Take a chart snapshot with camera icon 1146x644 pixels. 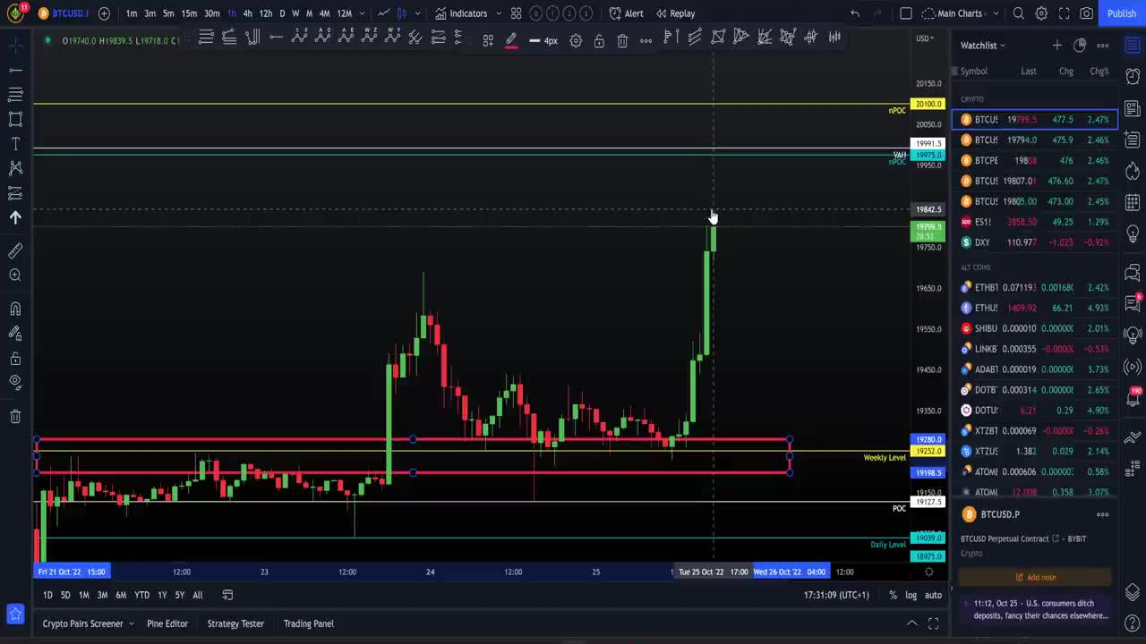(1086, 13)
